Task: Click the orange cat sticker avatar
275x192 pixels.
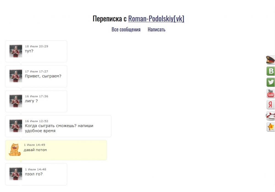Action: (x=15, y=150)
